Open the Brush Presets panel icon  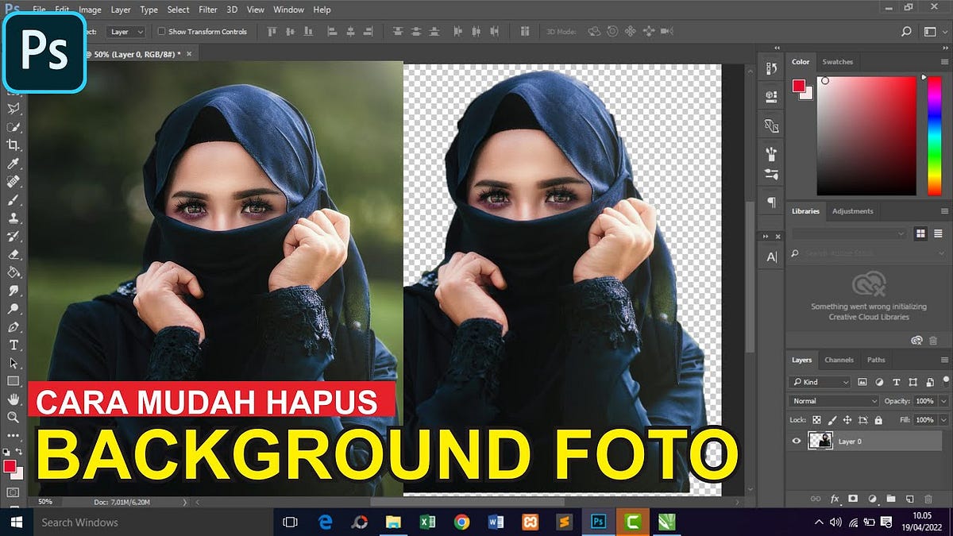click(x=771, y=173)
